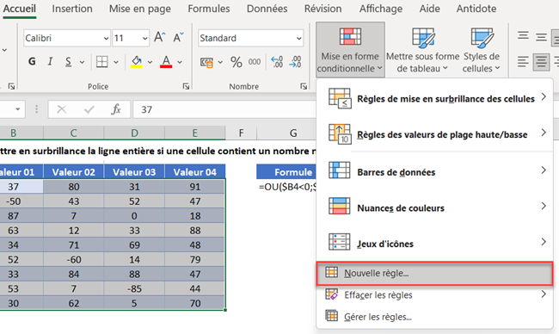
Task: Cancel formula entry (X icon)
Action: [x=61, y=109]
